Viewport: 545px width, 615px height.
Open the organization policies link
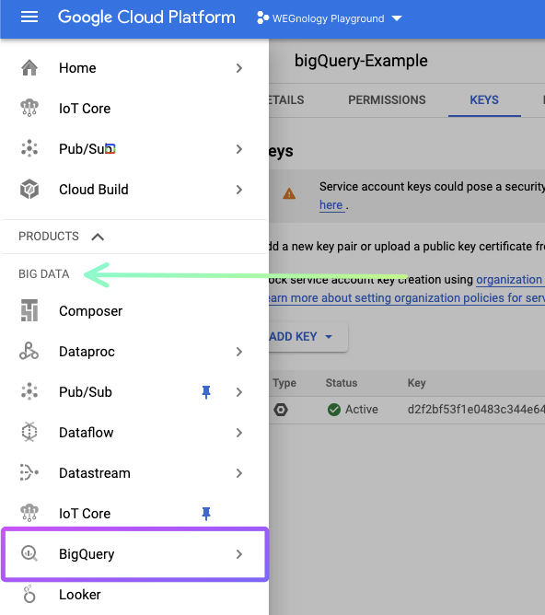tap(509, 280)
